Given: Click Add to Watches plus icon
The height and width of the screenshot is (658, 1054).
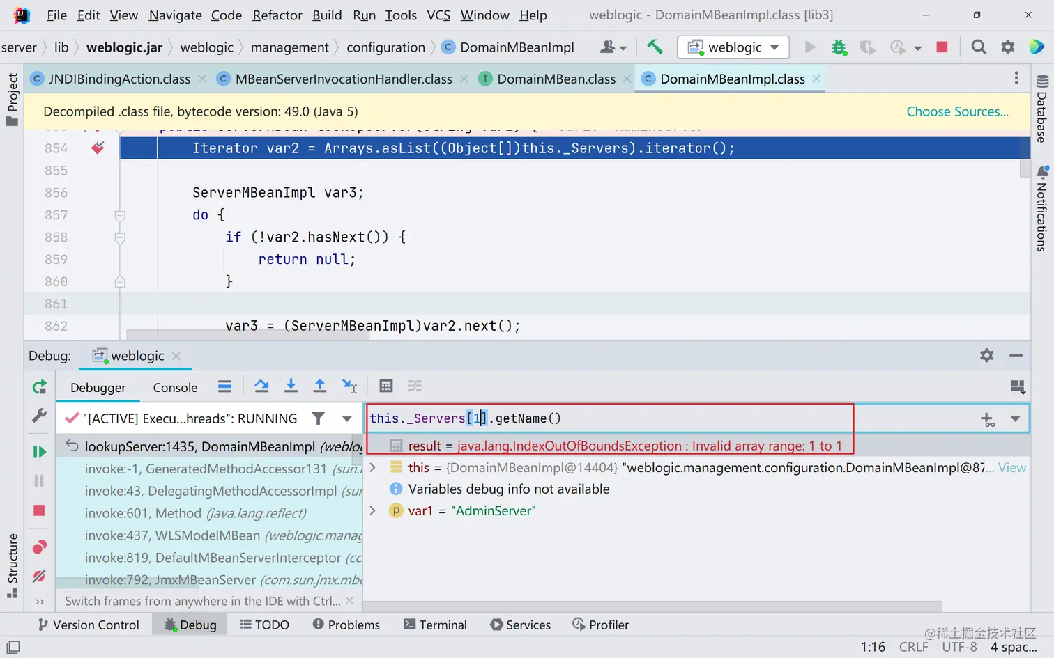Looking at the screenshot, I should [988, 419].
